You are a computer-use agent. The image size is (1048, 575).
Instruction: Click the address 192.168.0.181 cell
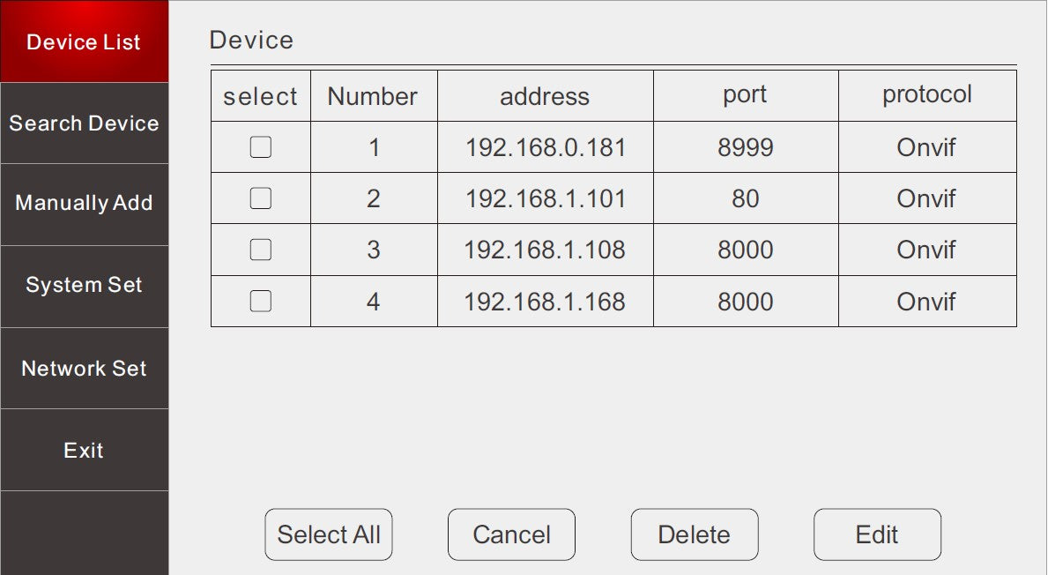coord(546,147)
